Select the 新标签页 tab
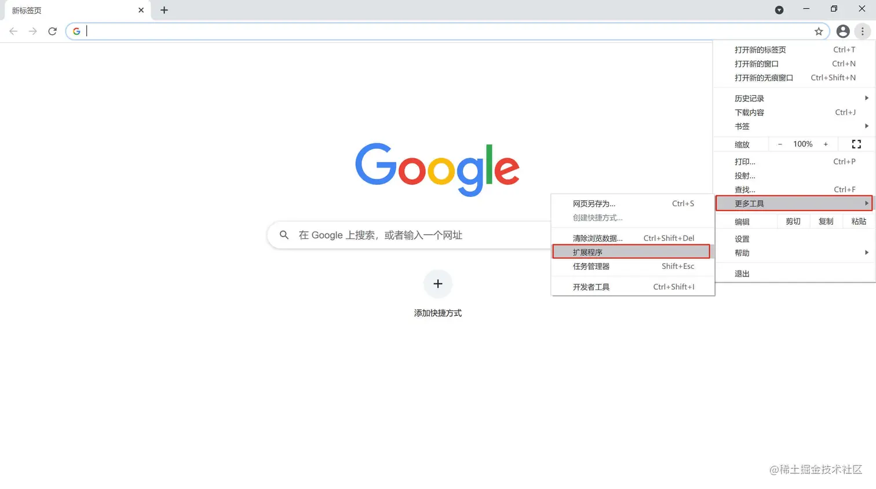The image size is (876, 489). point(78,10)
